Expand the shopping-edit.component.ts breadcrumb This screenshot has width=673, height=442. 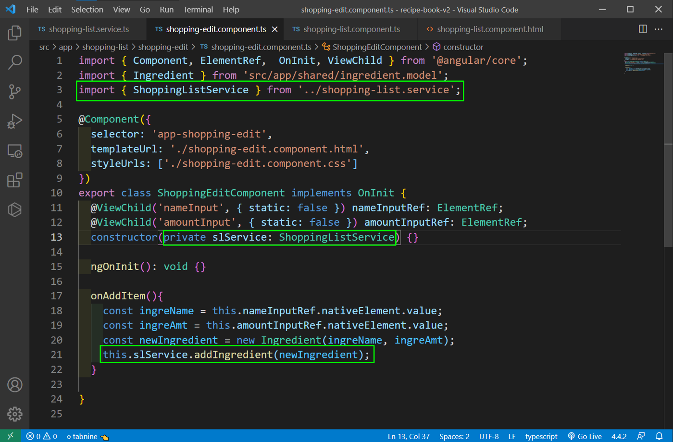256,47
